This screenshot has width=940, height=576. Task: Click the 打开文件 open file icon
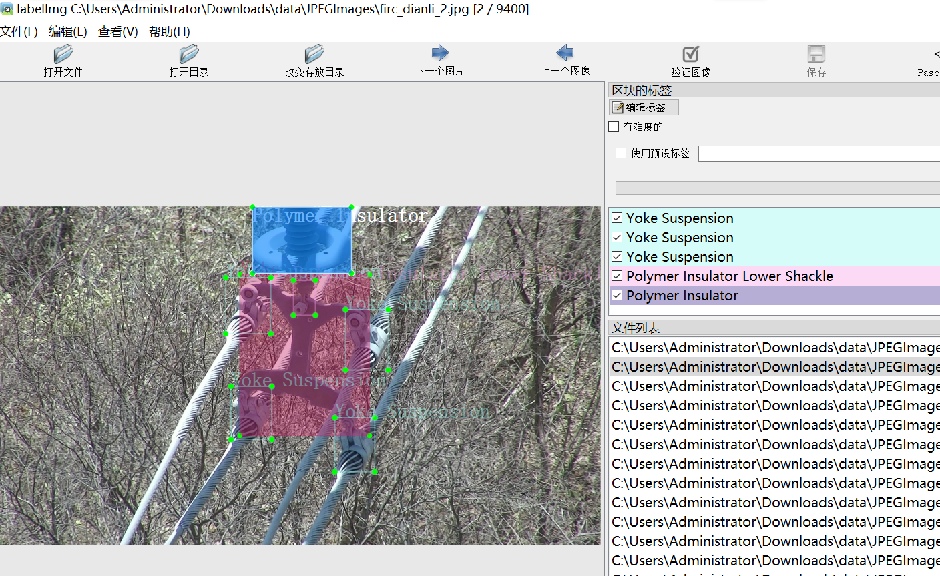tap(63, 54)
